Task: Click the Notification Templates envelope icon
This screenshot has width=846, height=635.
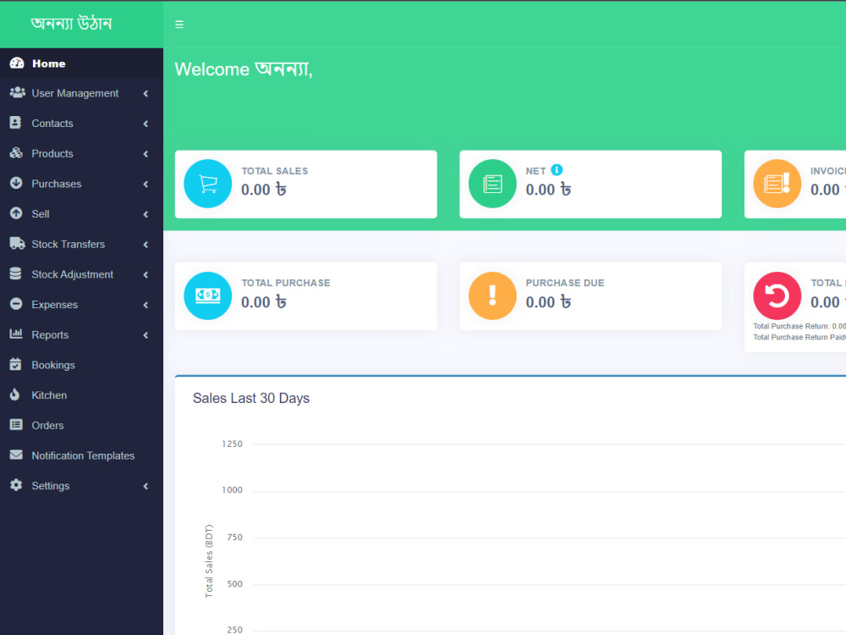Action: point(16,455)
